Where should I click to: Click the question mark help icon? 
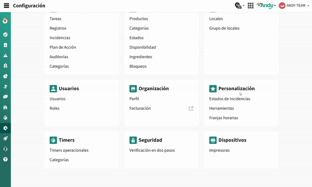pyautogui.click(x=5, y=159)
